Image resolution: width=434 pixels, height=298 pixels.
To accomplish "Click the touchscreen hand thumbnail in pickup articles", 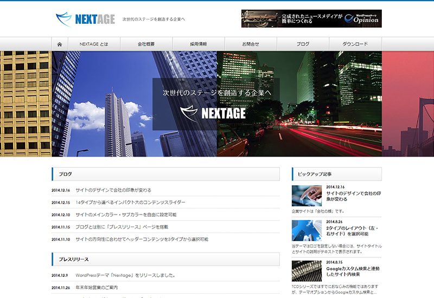I will [x=307, y=196].
